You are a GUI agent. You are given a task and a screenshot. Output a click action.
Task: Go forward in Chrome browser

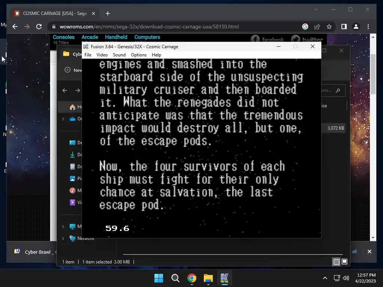click(x=27, y=27)
